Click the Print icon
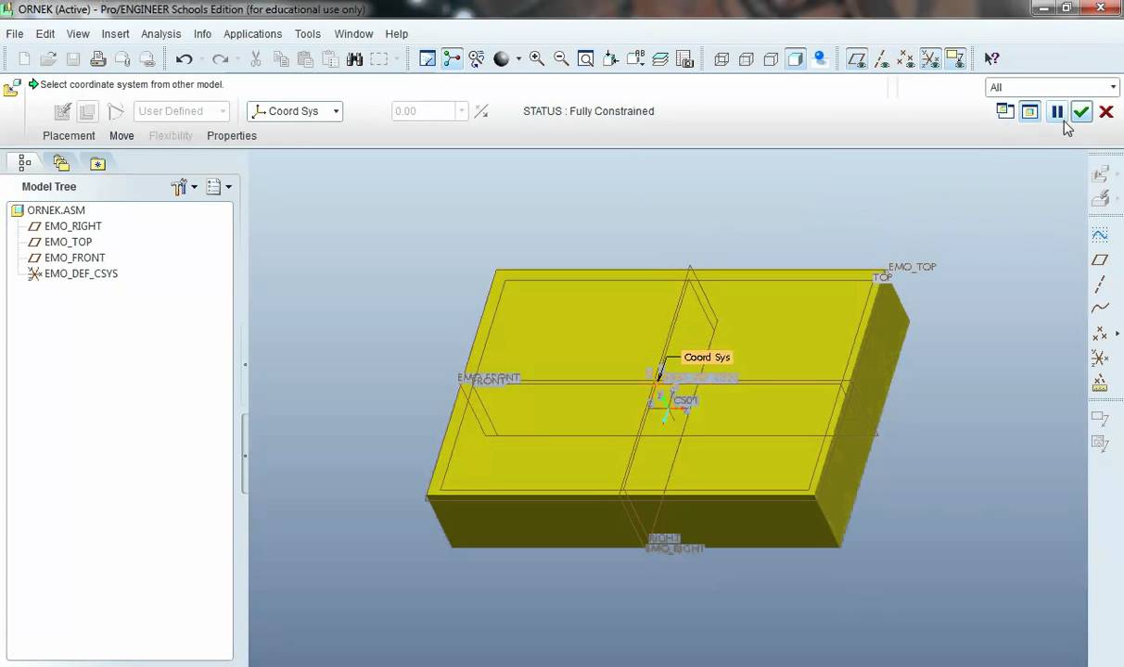The width and height of the screenshot is (1124, 667). 98,59
